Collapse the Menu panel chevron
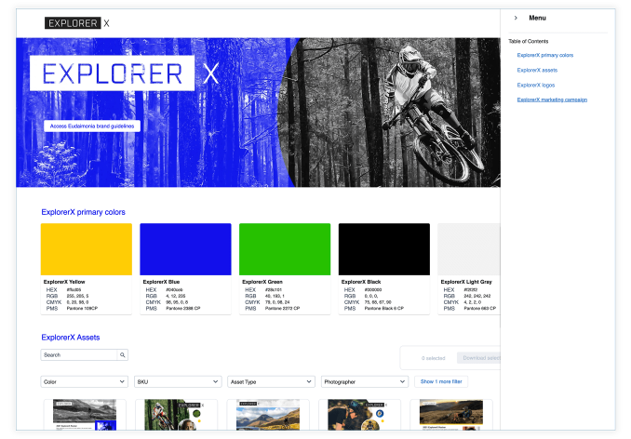Image resolution: width=631 pixels, height=439 pixels. point(516,19)
